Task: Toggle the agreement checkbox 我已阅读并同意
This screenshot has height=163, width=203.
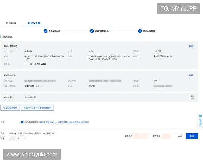Action: (22, 122)
